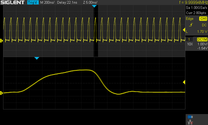
Task: Click the USB device status icon
Action: (x=190, y=117)
